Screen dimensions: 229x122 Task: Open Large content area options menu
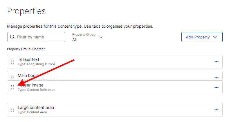pyautogui.click(x=216, y=110)
